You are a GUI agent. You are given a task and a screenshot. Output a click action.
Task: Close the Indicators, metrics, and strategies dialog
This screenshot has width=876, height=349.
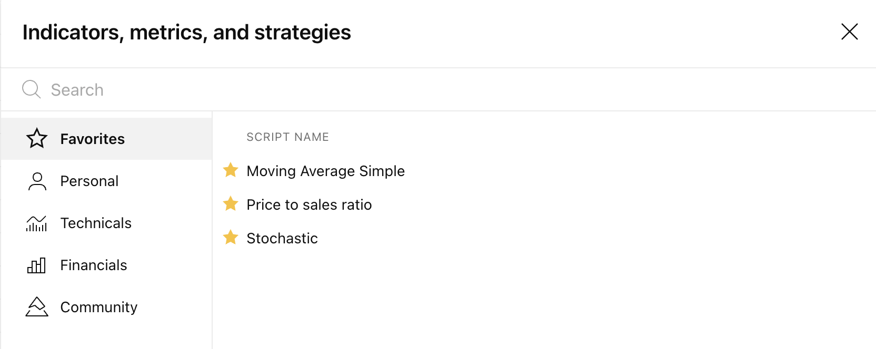click(849, 32)
